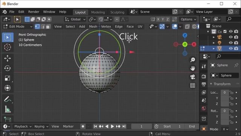Viewport: 241px width, 136px height.
Task: Collapse the Collection tree row
Action: (x=208, y=32)
